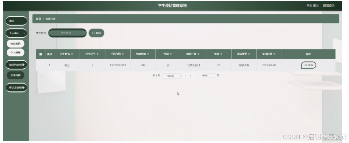The width and height of the screenshot is (349, 143).
Task: Click the 2022-02-08 date cell
Action: (x=269, y=65)
